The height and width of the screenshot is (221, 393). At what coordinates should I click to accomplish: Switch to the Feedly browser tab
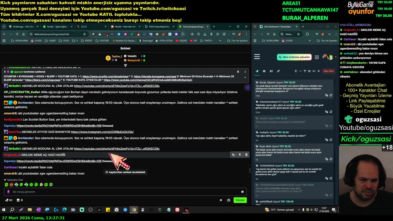coord(57,27)
